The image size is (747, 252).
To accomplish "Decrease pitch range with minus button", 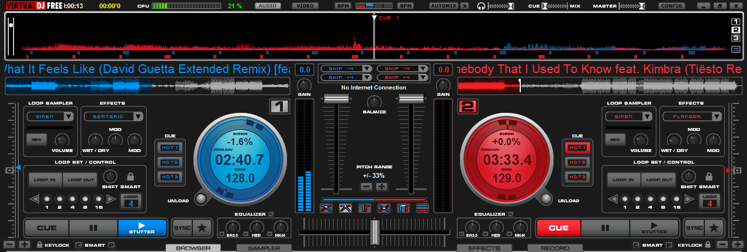I will coord(366,187).
